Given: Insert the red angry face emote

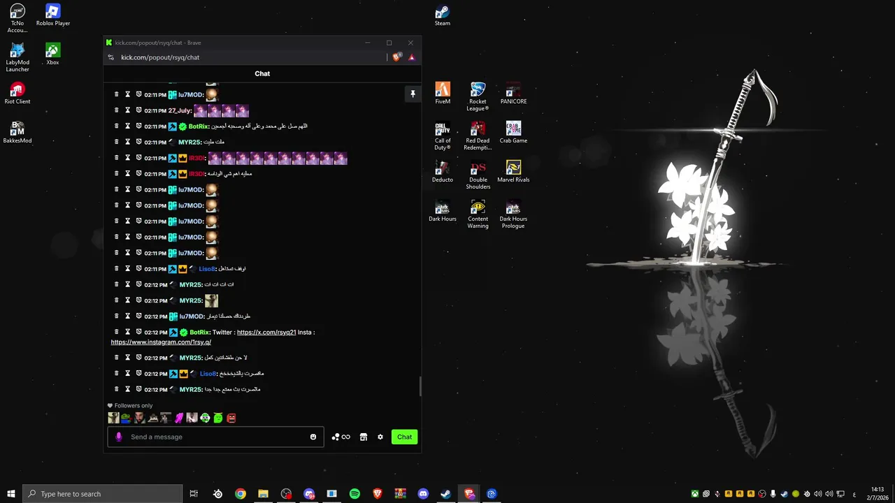Looking at the screenshot, I should (231, 418).
